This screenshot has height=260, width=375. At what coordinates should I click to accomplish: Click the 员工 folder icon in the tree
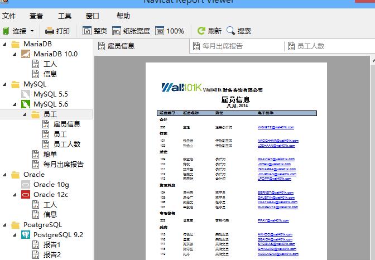click(x=35, y=114)
